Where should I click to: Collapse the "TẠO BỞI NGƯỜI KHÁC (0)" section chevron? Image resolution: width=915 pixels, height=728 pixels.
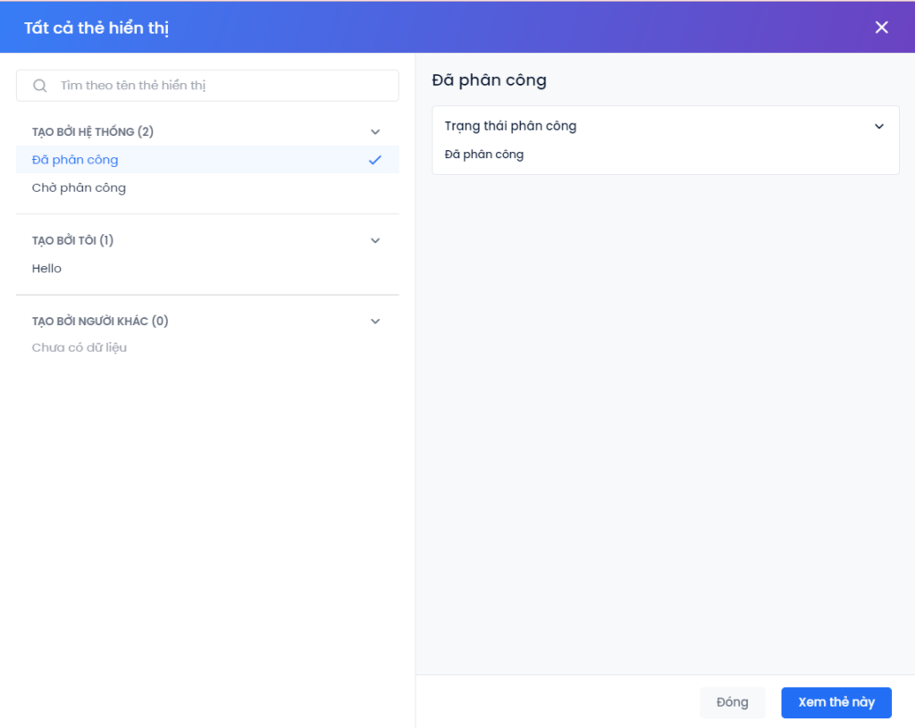tap(375, 322)
